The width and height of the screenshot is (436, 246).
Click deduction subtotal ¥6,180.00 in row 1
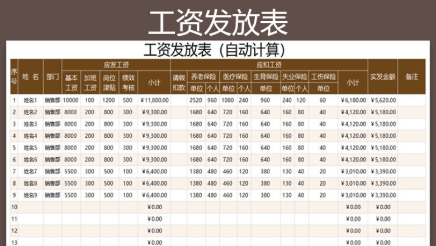353,100
